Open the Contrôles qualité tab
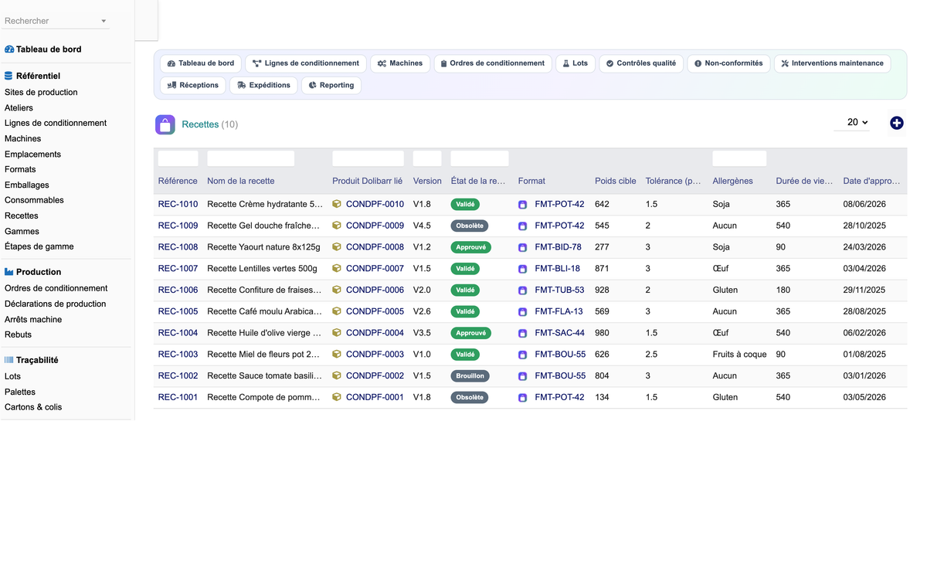The image size is (927, 574). 641,63
